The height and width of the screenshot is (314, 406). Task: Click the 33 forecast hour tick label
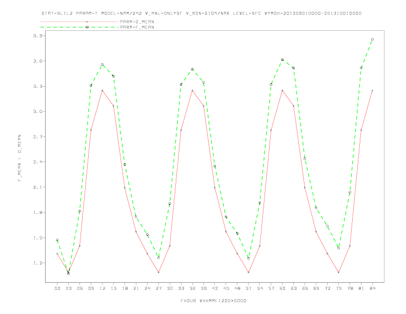(x=181, y=288)
